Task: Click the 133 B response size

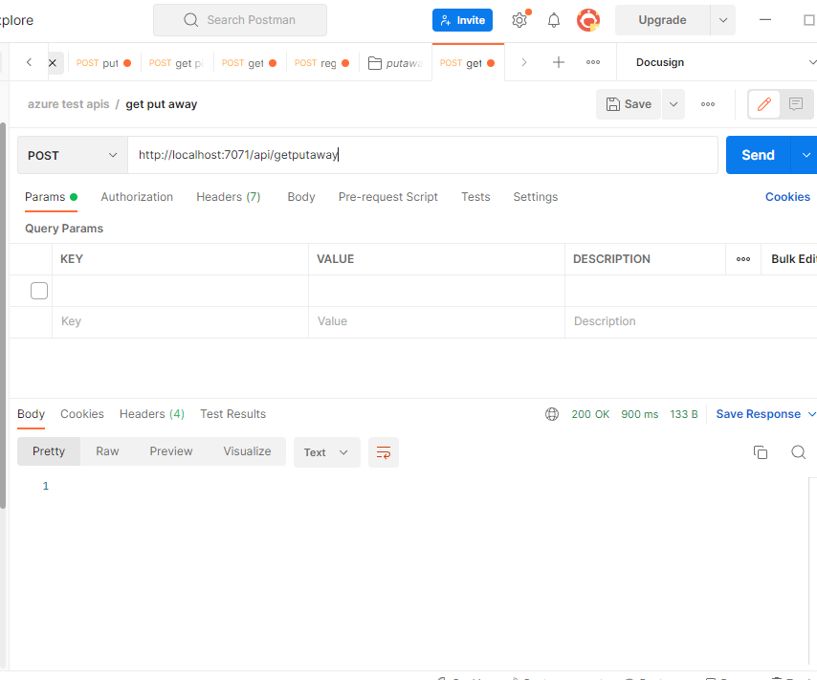Action: pos(684,414)
